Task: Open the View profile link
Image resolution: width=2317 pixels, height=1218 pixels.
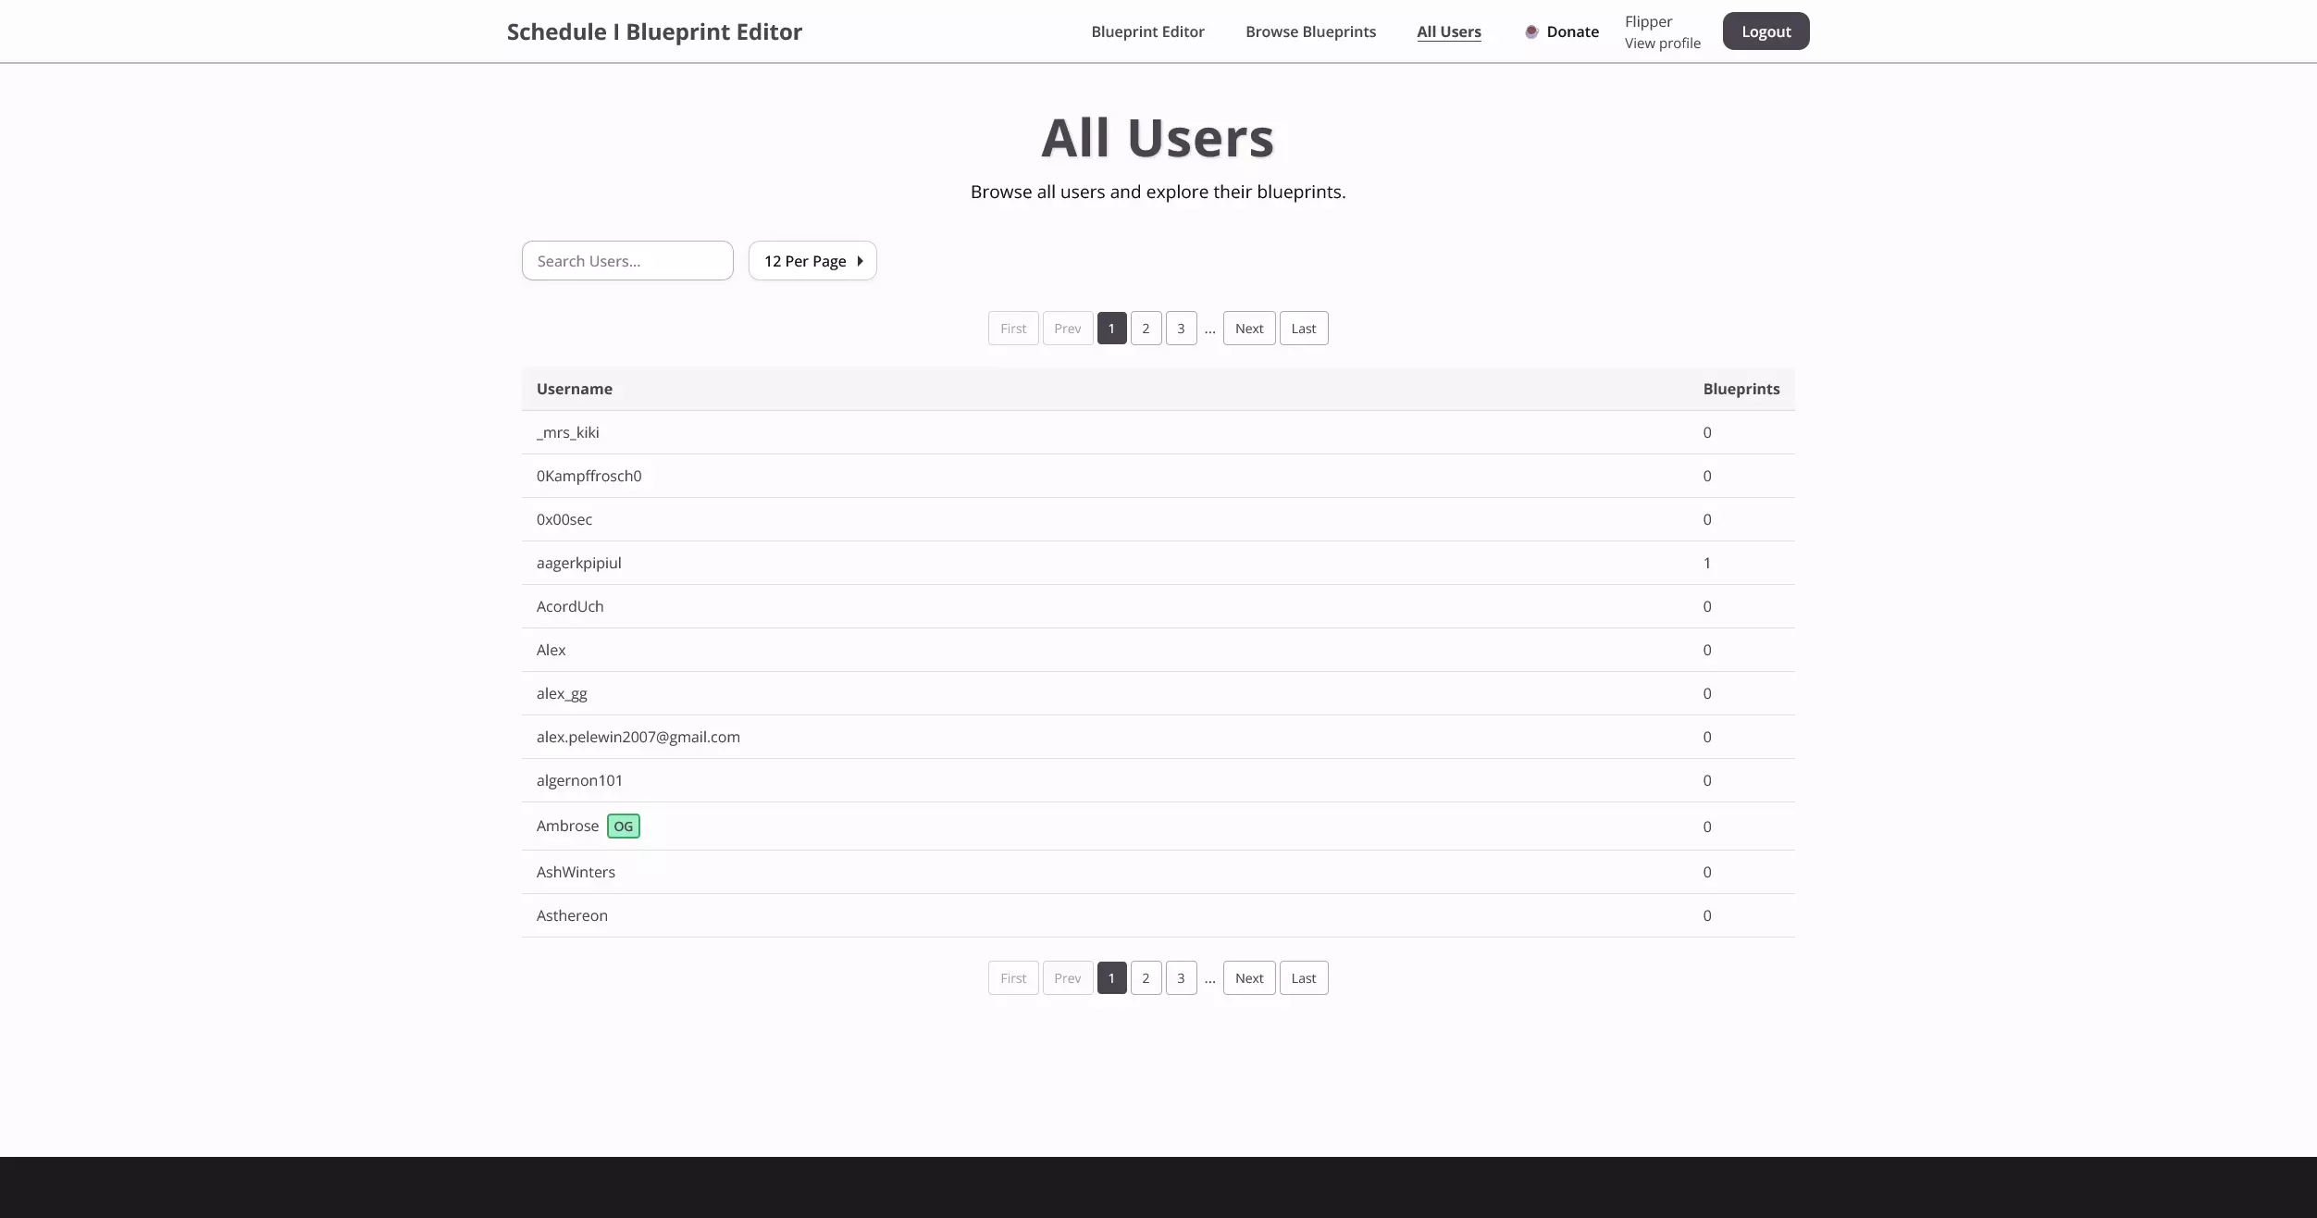Action: (1662, 43)
